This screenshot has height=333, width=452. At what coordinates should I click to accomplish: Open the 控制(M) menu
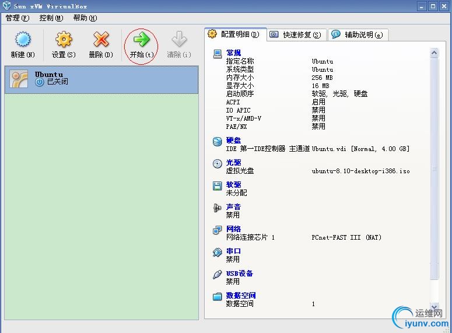(51, 18)
